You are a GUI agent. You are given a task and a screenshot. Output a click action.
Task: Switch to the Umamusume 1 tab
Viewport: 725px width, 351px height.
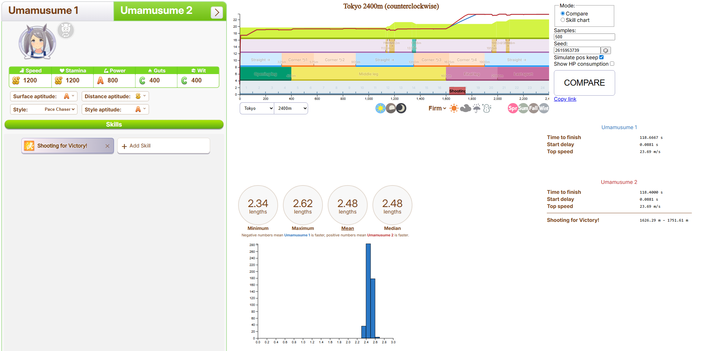(x=43, y=11)
